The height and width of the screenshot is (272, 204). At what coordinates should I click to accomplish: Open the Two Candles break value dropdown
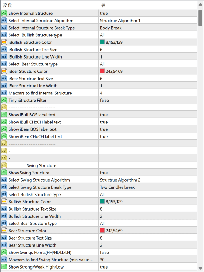click(x=148, y=187)
